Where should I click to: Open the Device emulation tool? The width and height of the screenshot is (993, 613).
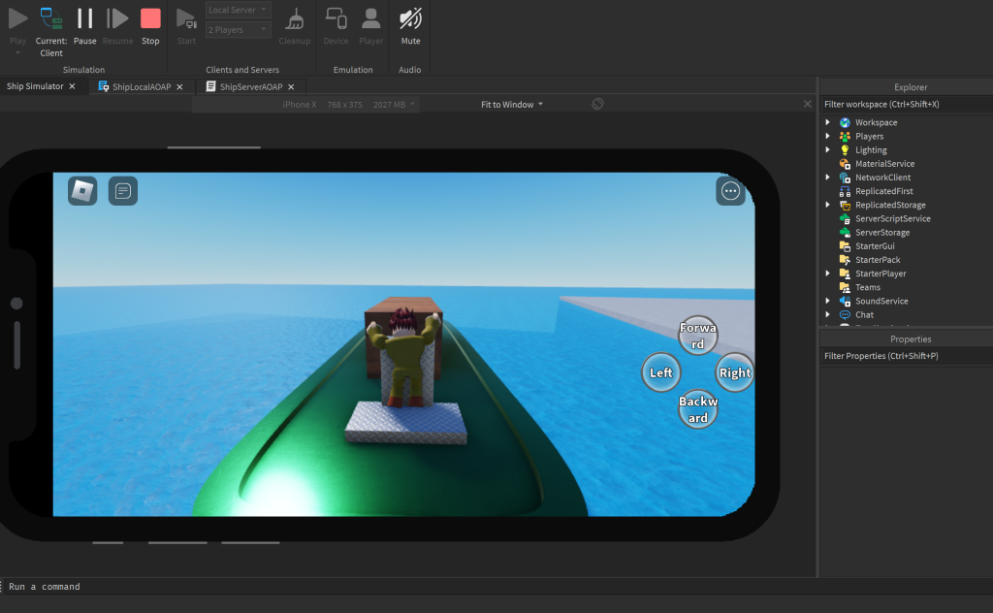(x=336, y=26)
